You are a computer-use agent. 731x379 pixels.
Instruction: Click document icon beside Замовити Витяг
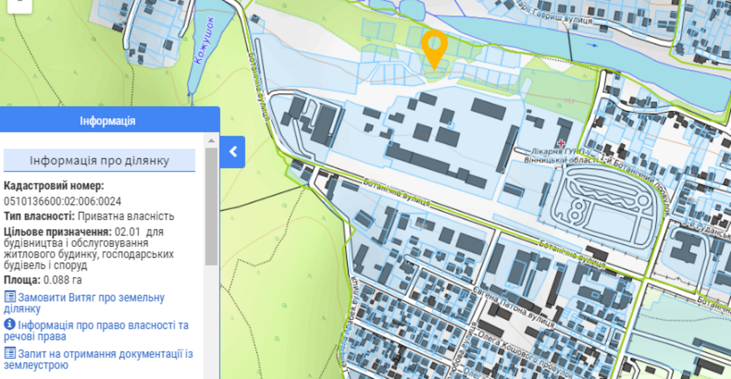(10, 297)
